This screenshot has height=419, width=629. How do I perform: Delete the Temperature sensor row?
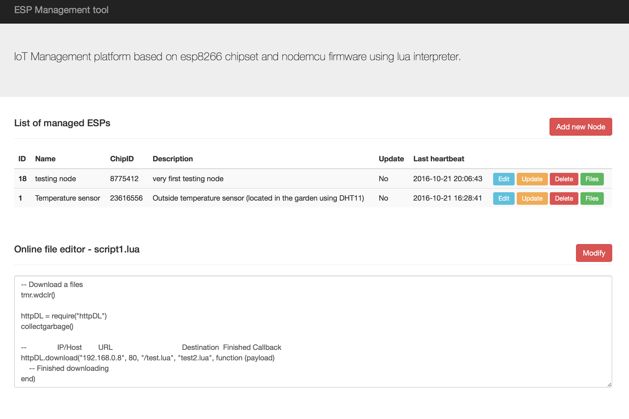click(563, 199)
